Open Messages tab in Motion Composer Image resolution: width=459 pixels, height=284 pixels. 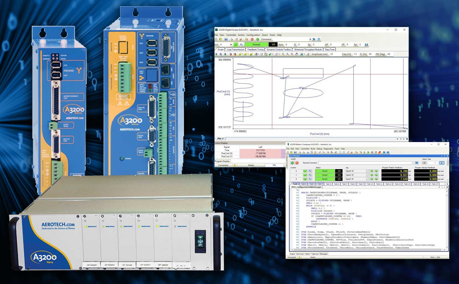323,254
